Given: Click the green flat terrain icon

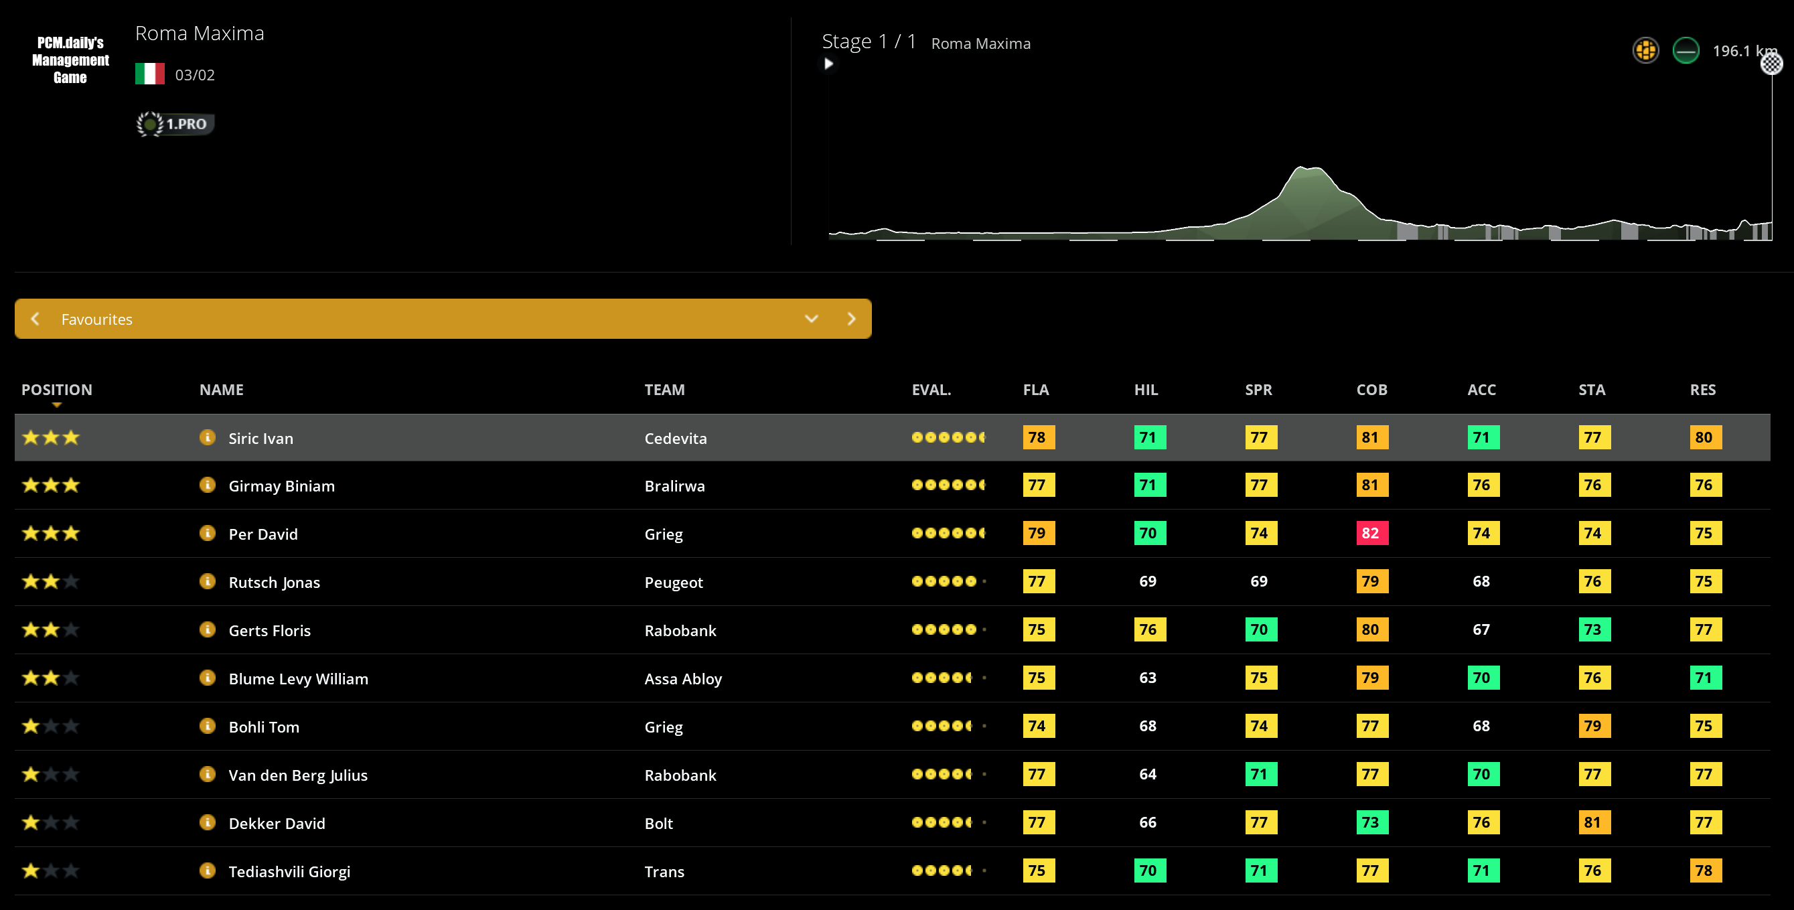Looking at the screenshot, I should pos(1686,50).
